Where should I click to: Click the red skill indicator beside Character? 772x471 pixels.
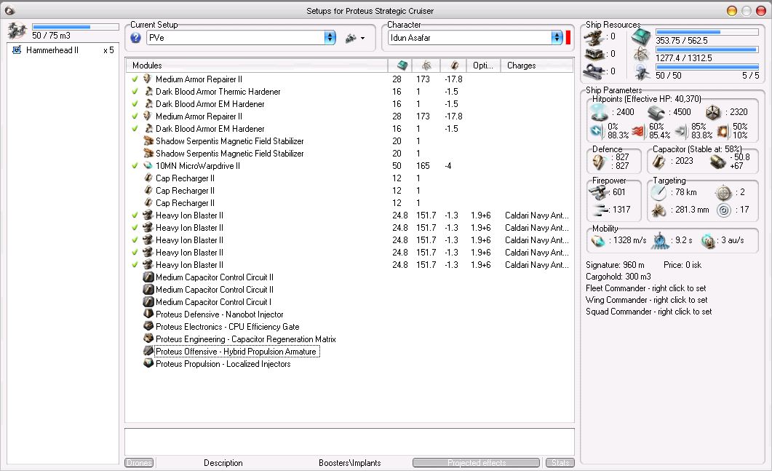point(568,38)
